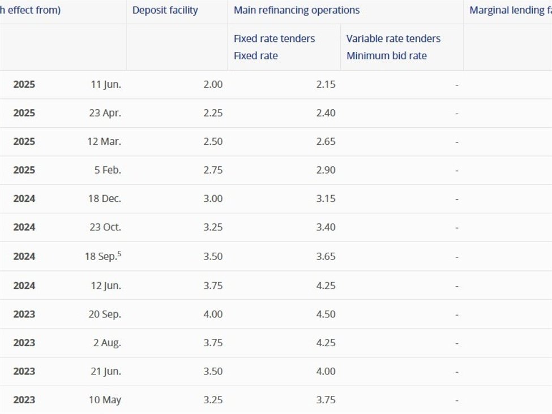Click the Variable rate tenders subheader
Image resolution: width=552 pixels, height=414 pixels.
click(x=393, y=38)
